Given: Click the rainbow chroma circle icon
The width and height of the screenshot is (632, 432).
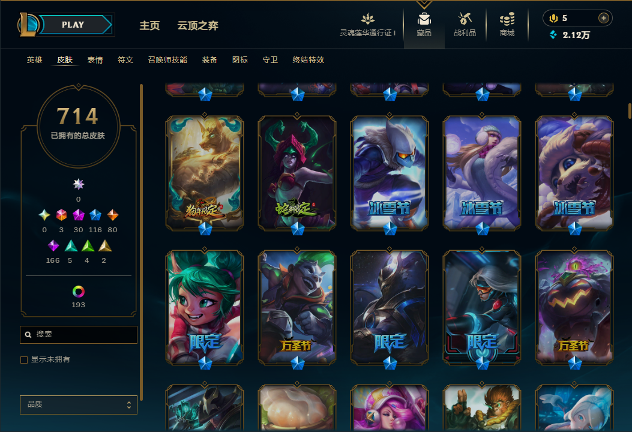Looking at the screenshot, I should coord(78,292).
